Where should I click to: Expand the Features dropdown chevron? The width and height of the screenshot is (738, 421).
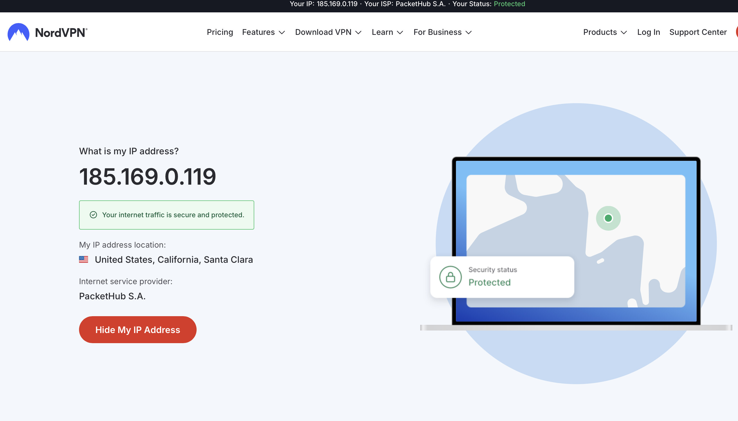282,32
